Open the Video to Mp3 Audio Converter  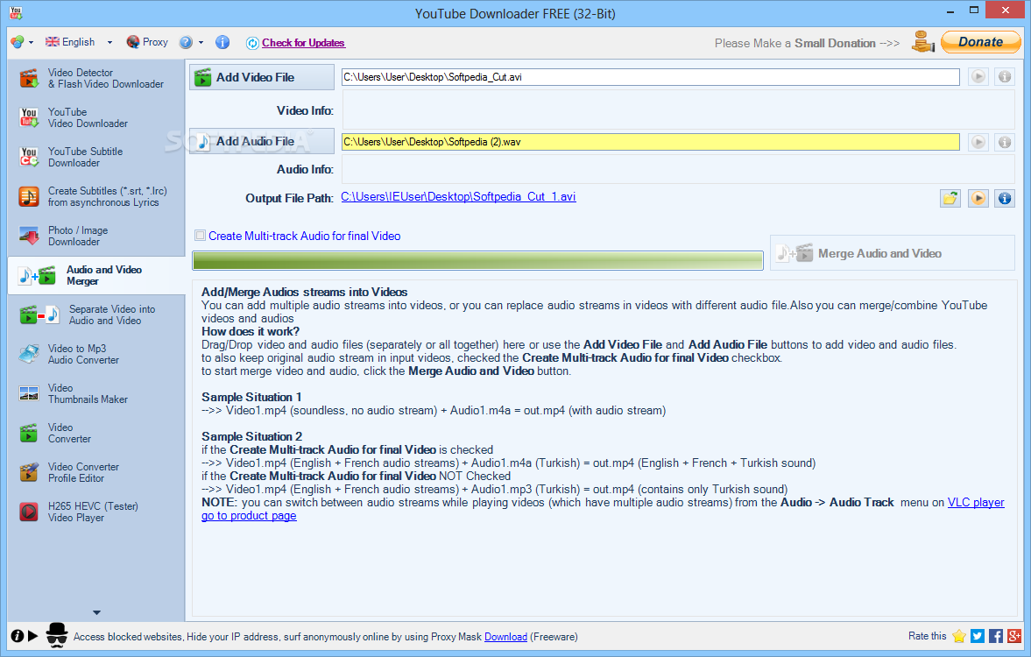(96, 355)
